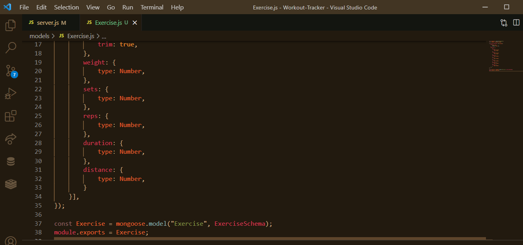Click 'Number' on line 20
The width and height of the screenshot is (523, 245).
pyautogui.click(x=130, y=71)
